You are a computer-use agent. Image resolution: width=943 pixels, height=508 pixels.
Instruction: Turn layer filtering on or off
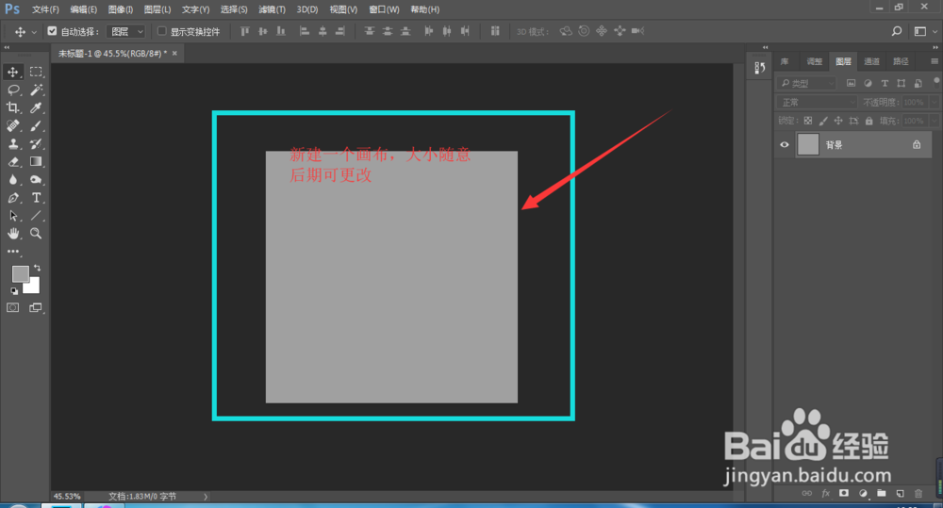click(x=936, y=82)
